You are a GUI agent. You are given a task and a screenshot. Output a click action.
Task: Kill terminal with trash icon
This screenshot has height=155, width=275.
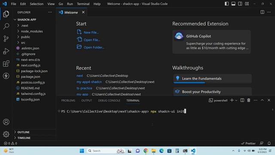coord(249,100)
